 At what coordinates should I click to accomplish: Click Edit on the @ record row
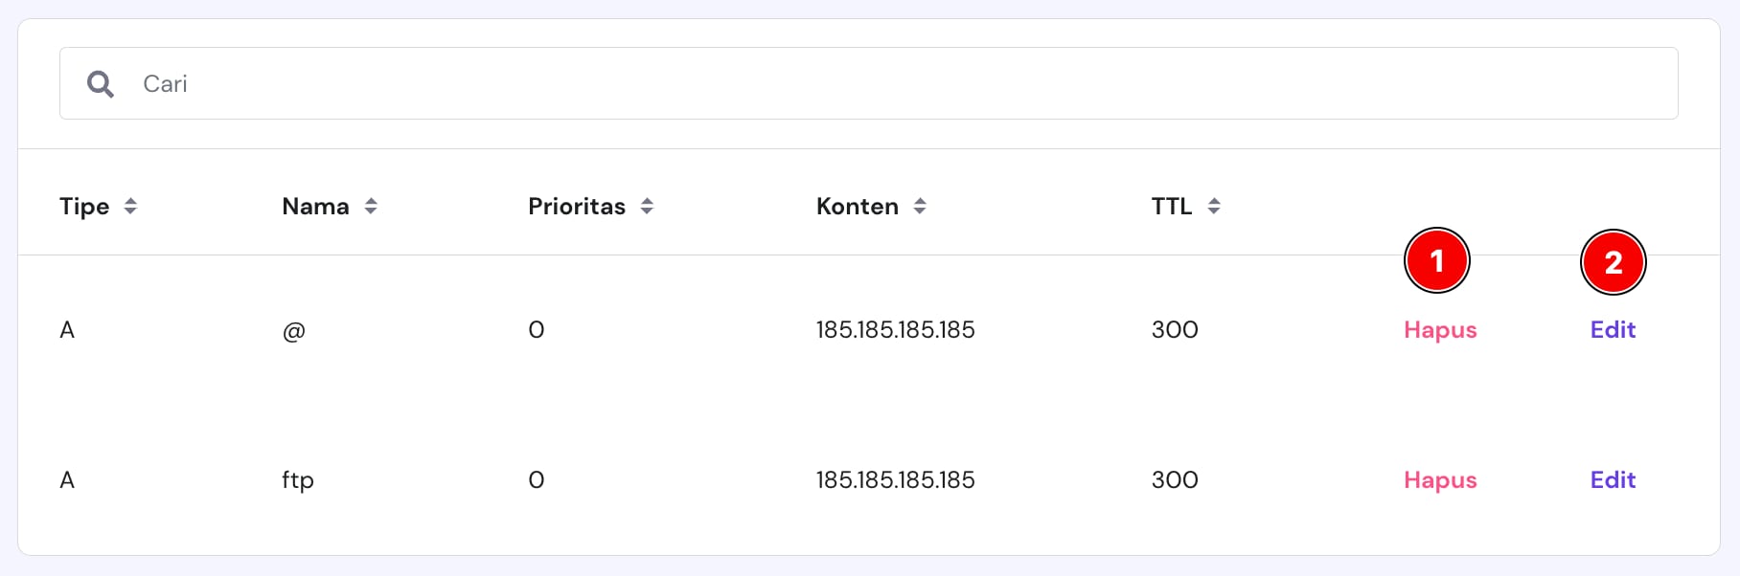point(1613,329)
